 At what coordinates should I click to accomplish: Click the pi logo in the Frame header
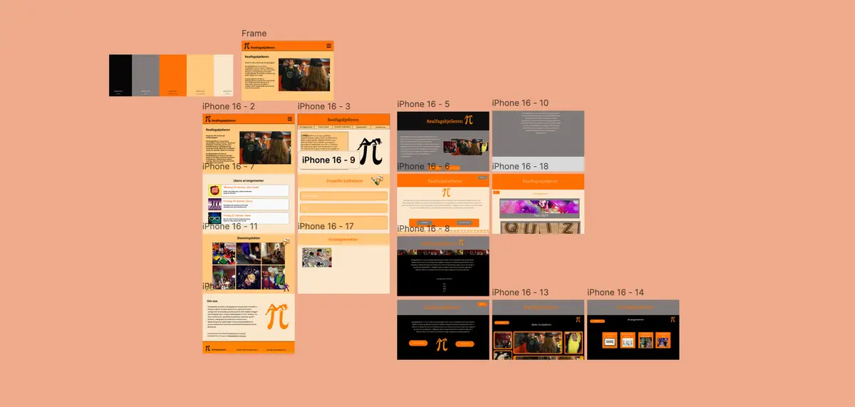(247, 46)
